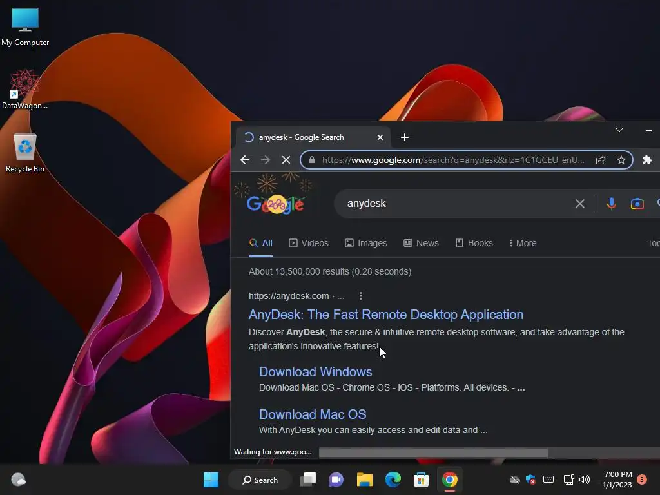Go forward in Chrome
The width and height of the screenshot is (660, 495).
coord(265,160)
